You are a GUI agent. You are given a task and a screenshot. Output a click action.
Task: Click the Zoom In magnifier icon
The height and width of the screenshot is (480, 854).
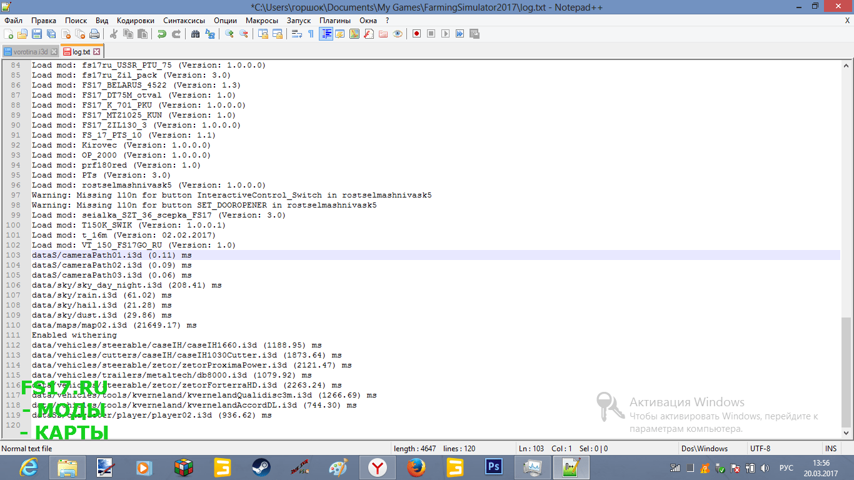pyautogui.click(x=229, y=34)
